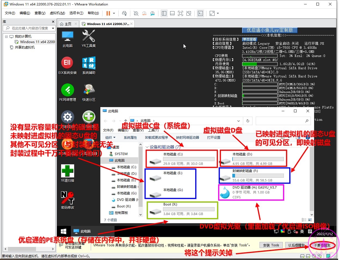
Task: Click 系统属性 in Explorer toolbar
Action: (x=130, y=138)
